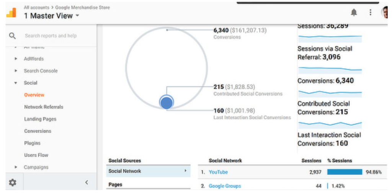392x195 pixels.
Task: Open the user account avatar
Action: click(x=385, y=13)
